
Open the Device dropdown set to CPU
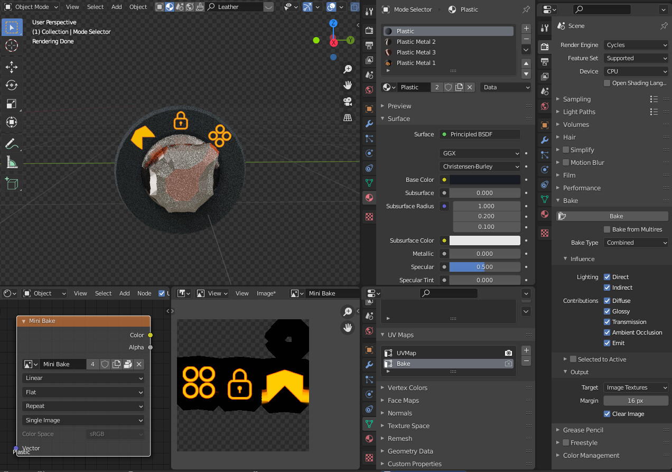click(636, 71)
